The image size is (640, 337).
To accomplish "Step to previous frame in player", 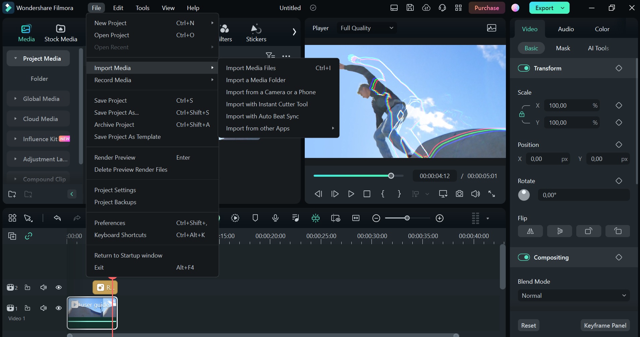I will tap(318, 194).
